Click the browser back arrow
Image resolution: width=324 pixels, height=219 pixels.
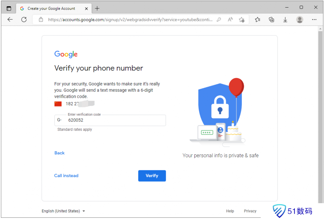[10, 20]
